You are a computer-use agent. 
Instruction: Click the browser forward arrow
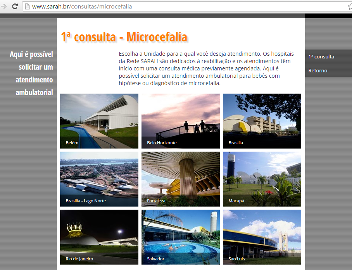tap(3, 6)
